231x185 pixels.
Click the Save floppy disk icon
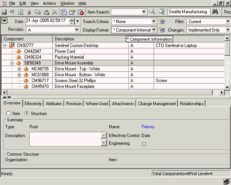point(4,12)
